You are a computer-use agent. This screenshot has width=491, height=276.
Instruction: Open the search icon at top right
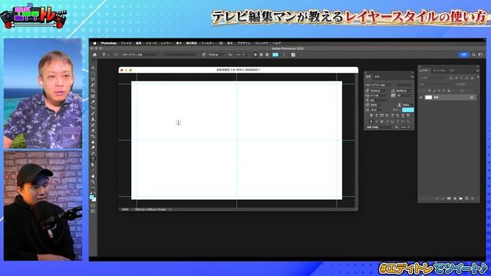pos(473,54)
